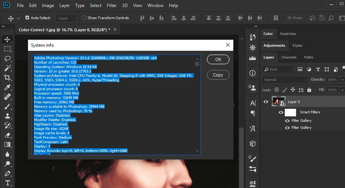Select the Move tool in toolbar
The height and width of the screenshot is (188, 345).
7,39
